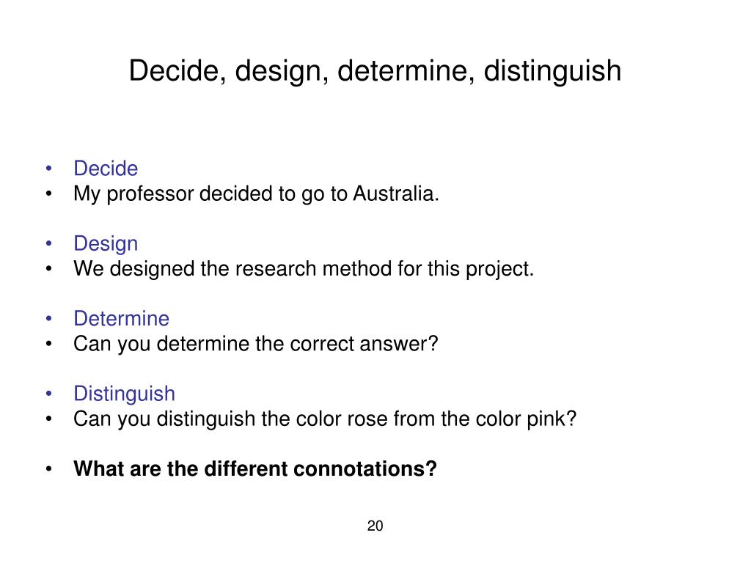Viewport: 751px width, 563px height.
Task: Click the 'We designed the research method' sentence
Action: [x=304, y=269]
